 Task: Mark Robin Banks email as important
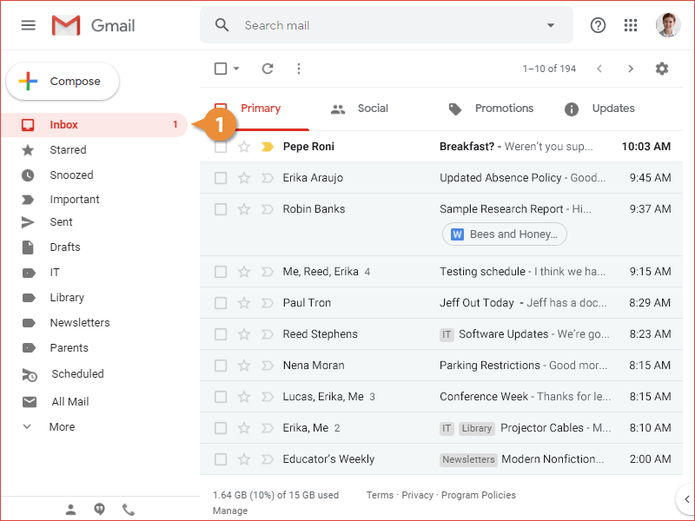(267, 209)
